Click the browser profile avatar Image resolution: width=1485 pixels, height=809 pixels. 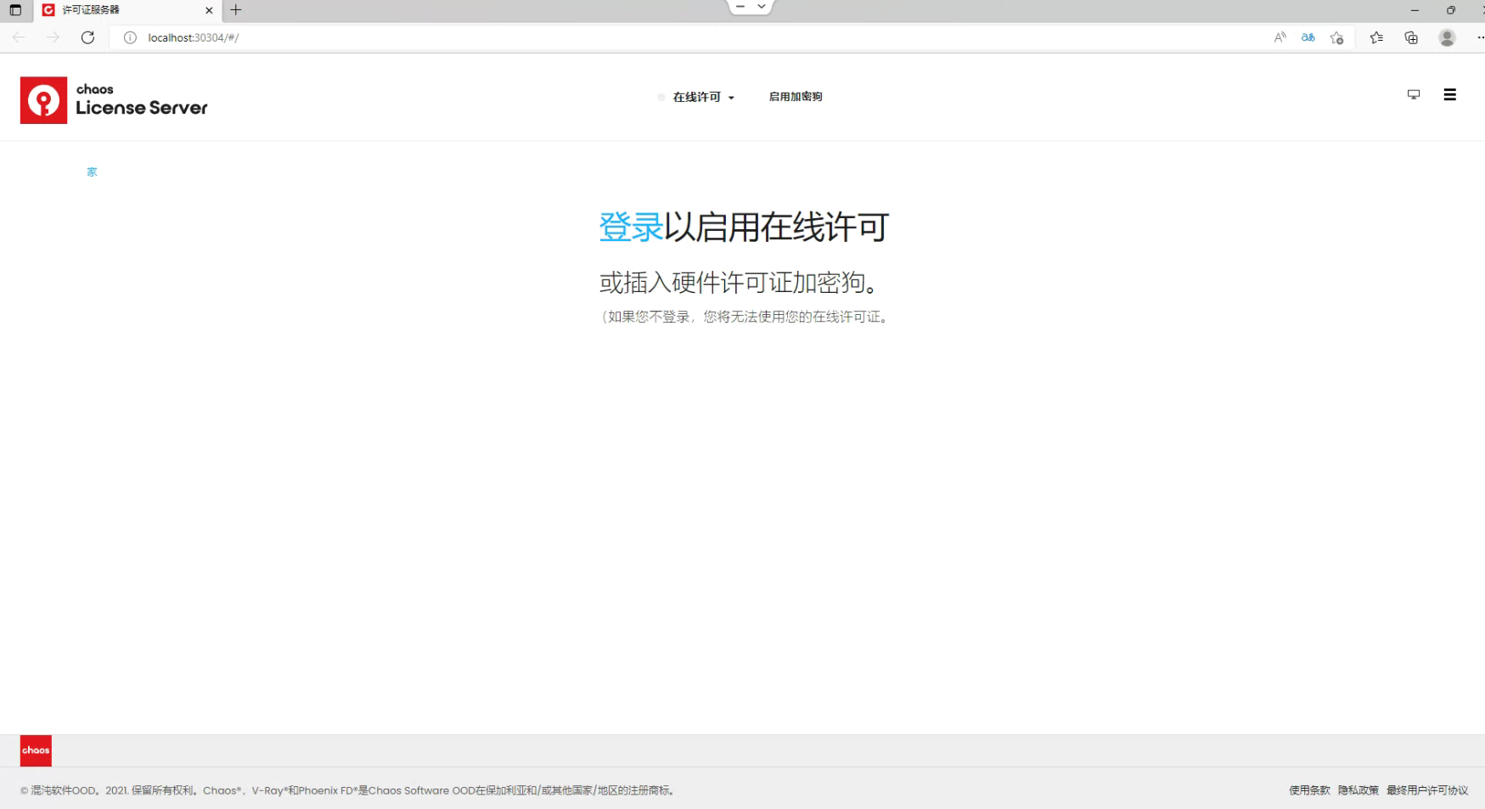pyautogui.click(x=1448, y=37)
